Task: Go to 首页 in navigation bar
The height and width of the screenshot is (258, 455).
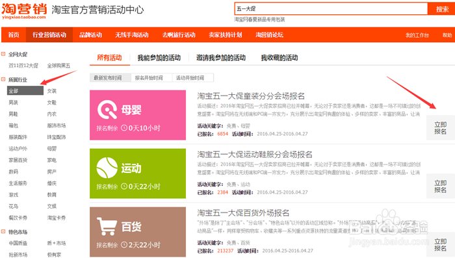Action: pyautogui.click(x=14, y=35)
